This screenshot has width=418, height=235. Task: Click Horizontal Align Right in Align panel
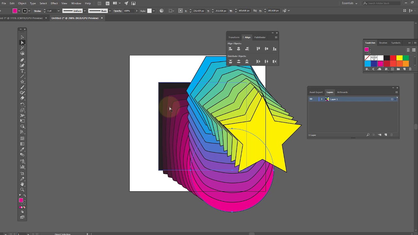click(x=247, y=49)
